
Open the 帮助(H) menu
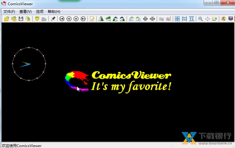54,11
